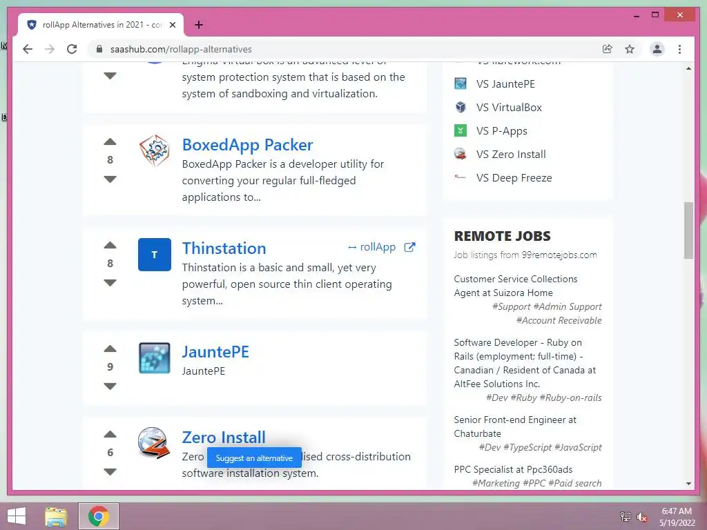
Task: Downvote JauntePE entry
Action: click(x=110, y=386)
